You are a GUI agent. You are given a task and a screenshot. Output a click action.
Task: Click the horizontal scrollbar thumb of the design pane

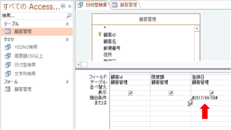[84, 64]
